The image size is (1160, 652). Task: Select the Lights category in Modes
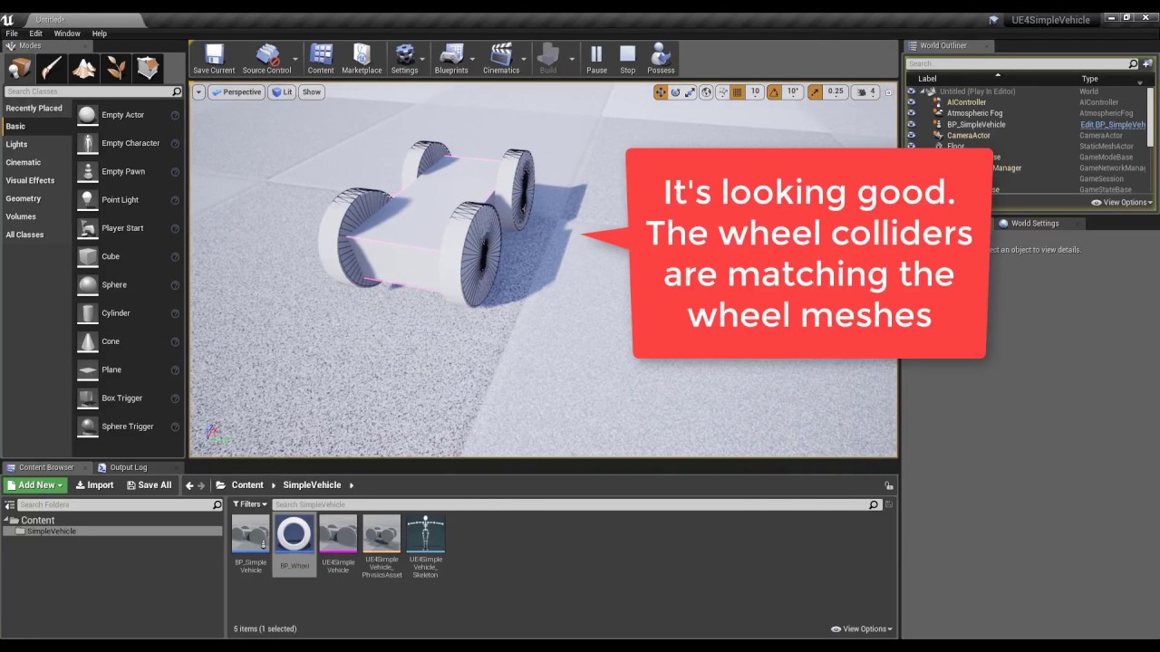click(16, 144)
